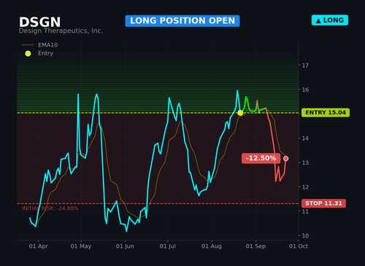This screenshot has width=365, height=266.
Task: Click the Entry legend label
Action: pyautogui.click(x=45, y=53)
